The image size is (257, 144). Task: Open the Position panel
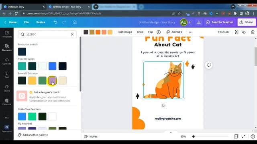click(223, 32)
